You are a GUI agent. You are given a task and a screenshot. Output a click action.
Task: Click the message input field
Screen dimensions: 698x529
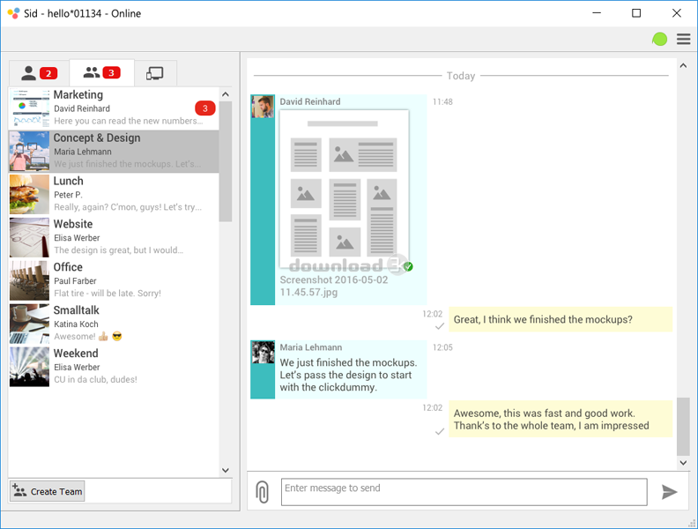point(464,492)
